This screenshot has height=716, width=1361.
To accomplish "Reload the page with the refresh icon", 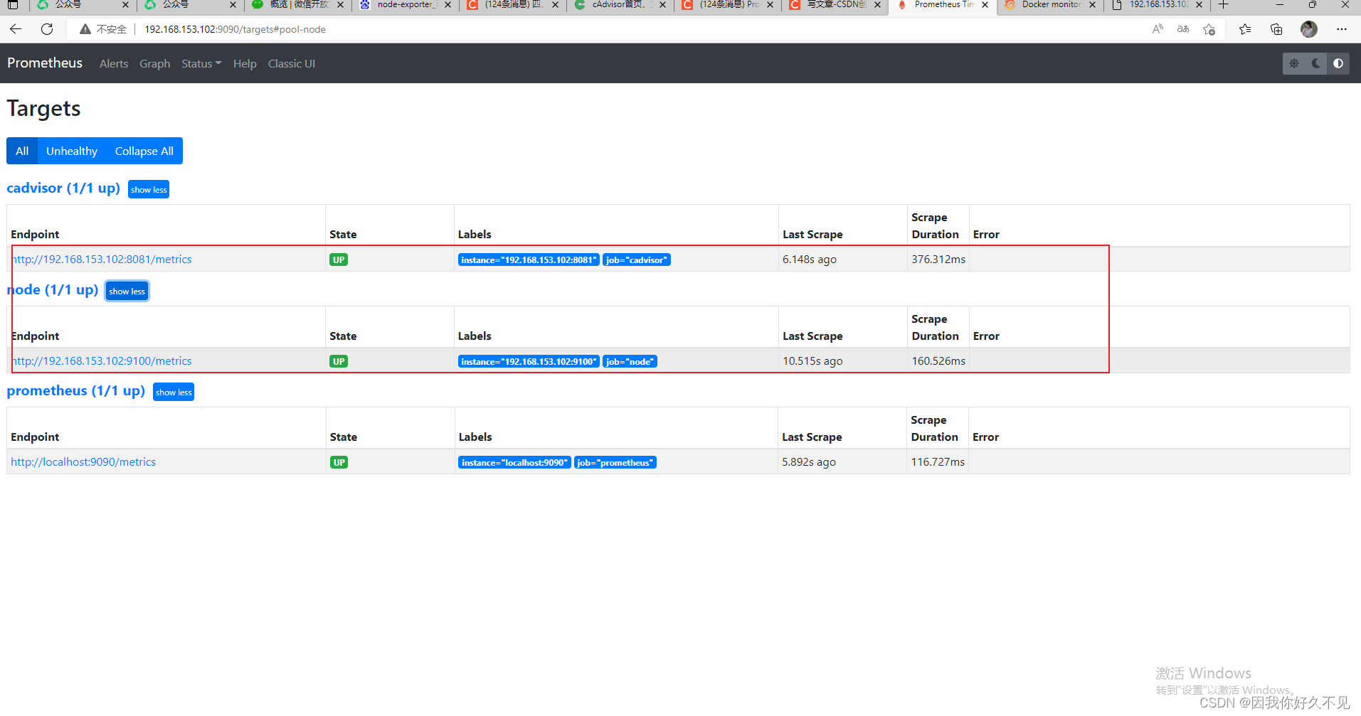I will [47, 29].
